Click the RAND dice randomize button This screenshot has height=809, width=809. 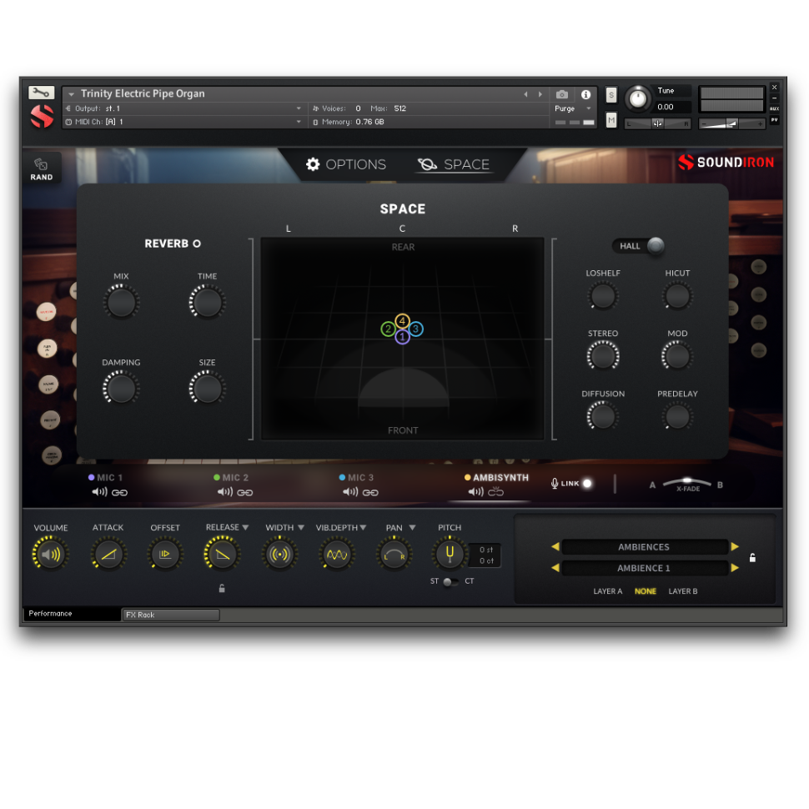pos(41,168)
